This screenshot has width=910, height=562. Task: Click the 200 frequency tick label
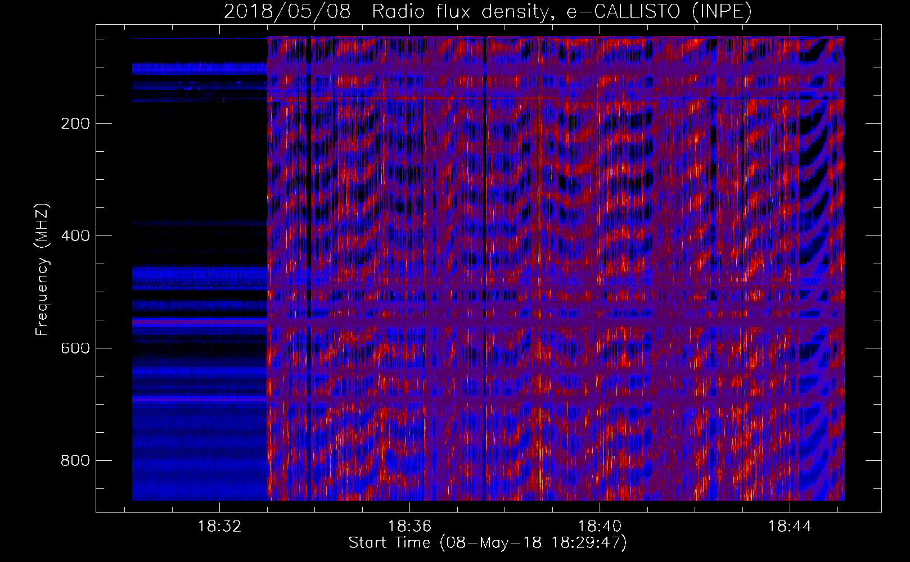(x=75, y=124)
